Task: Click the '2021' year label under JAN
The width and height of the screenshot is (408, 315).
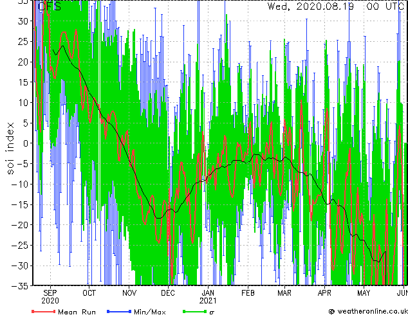Action: point(208,301)
